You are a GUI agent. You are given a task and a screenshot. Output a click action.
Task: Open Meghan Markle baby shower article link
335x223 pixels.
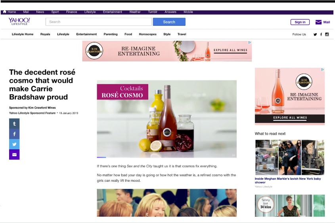click(x=288, y=180)
